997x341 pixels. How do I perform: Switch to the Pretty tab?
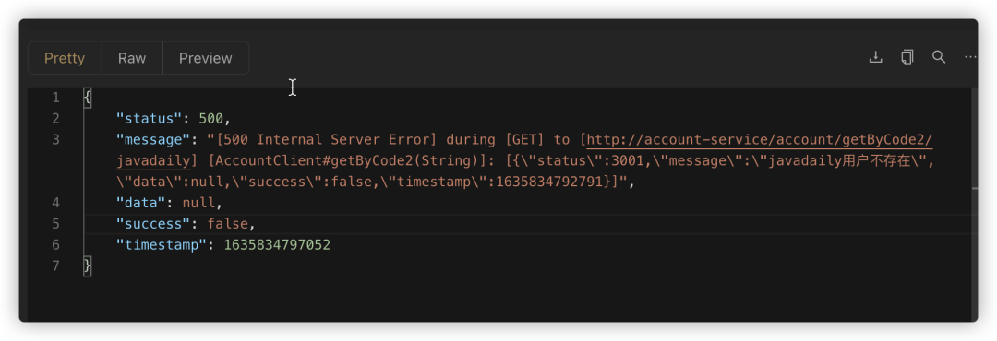(65, 58)
